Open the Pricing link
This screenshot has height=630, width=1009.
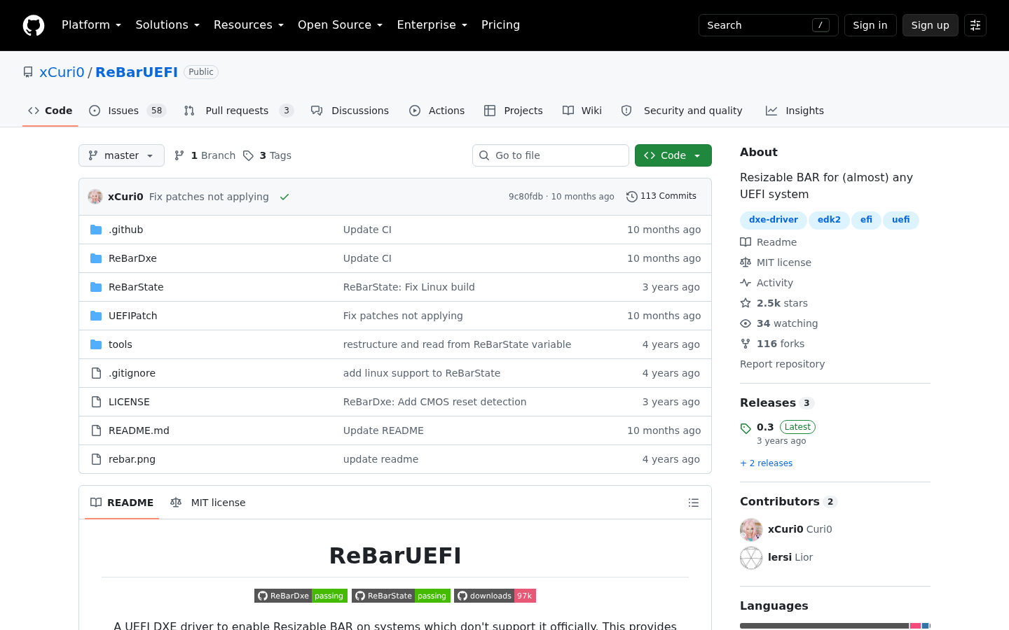500,25
